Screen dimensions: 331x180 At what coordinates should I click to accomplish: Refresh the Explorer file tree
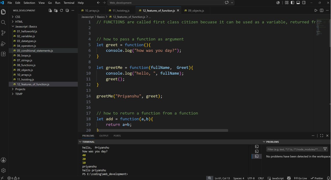(62, 10)
